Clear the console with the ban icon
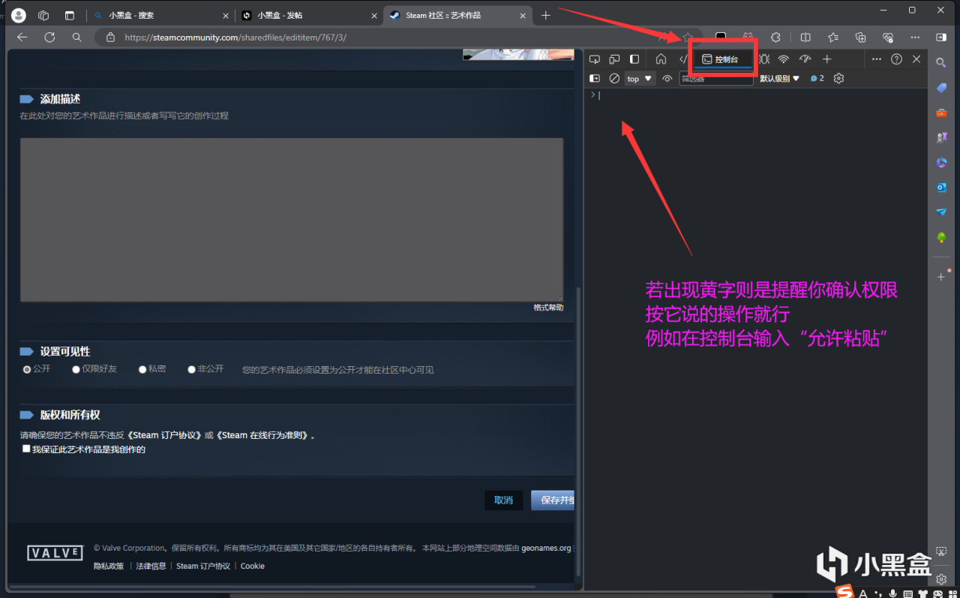 pyautogui.click(x=614, y=78)
